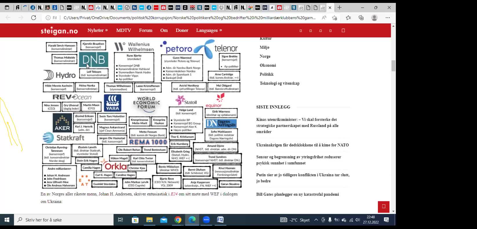Open the Mail app on taskbar

pyautogui.click(x=164, y=220)
